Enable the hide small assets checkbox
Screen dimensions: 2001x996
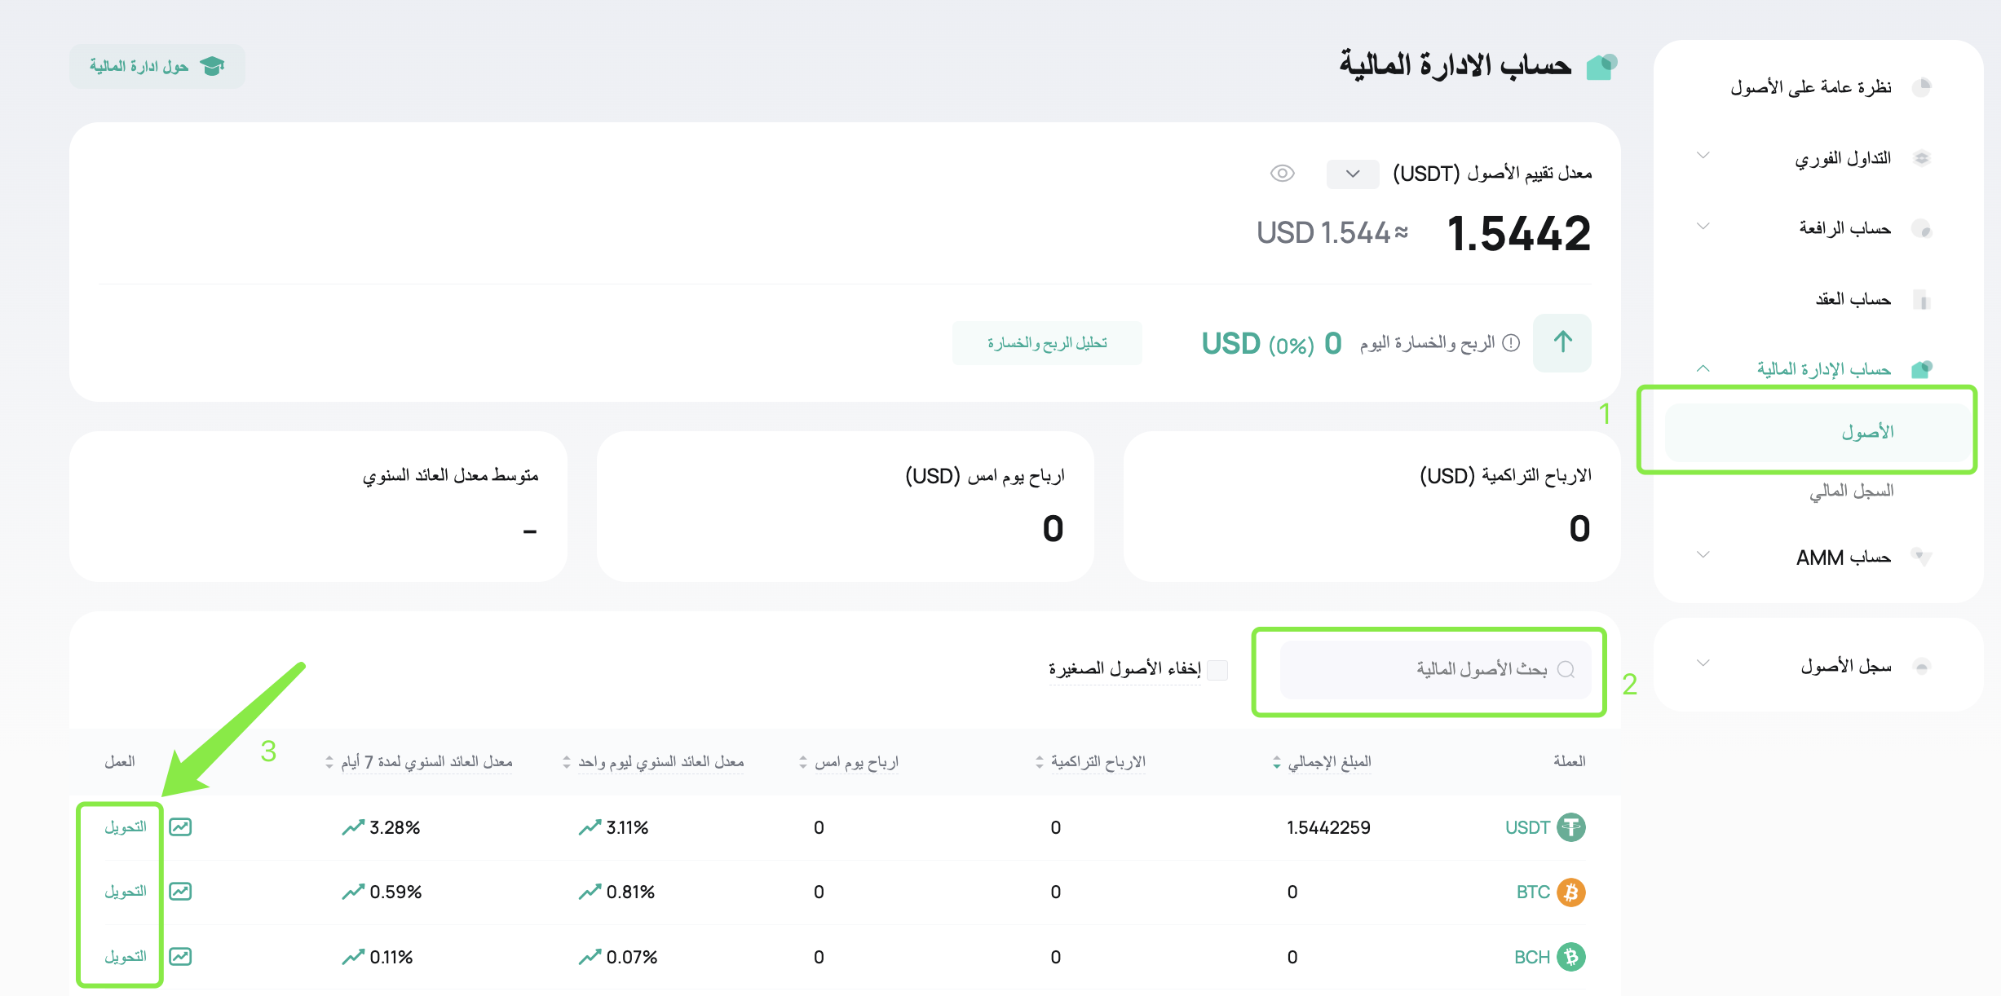[1217, 670]
